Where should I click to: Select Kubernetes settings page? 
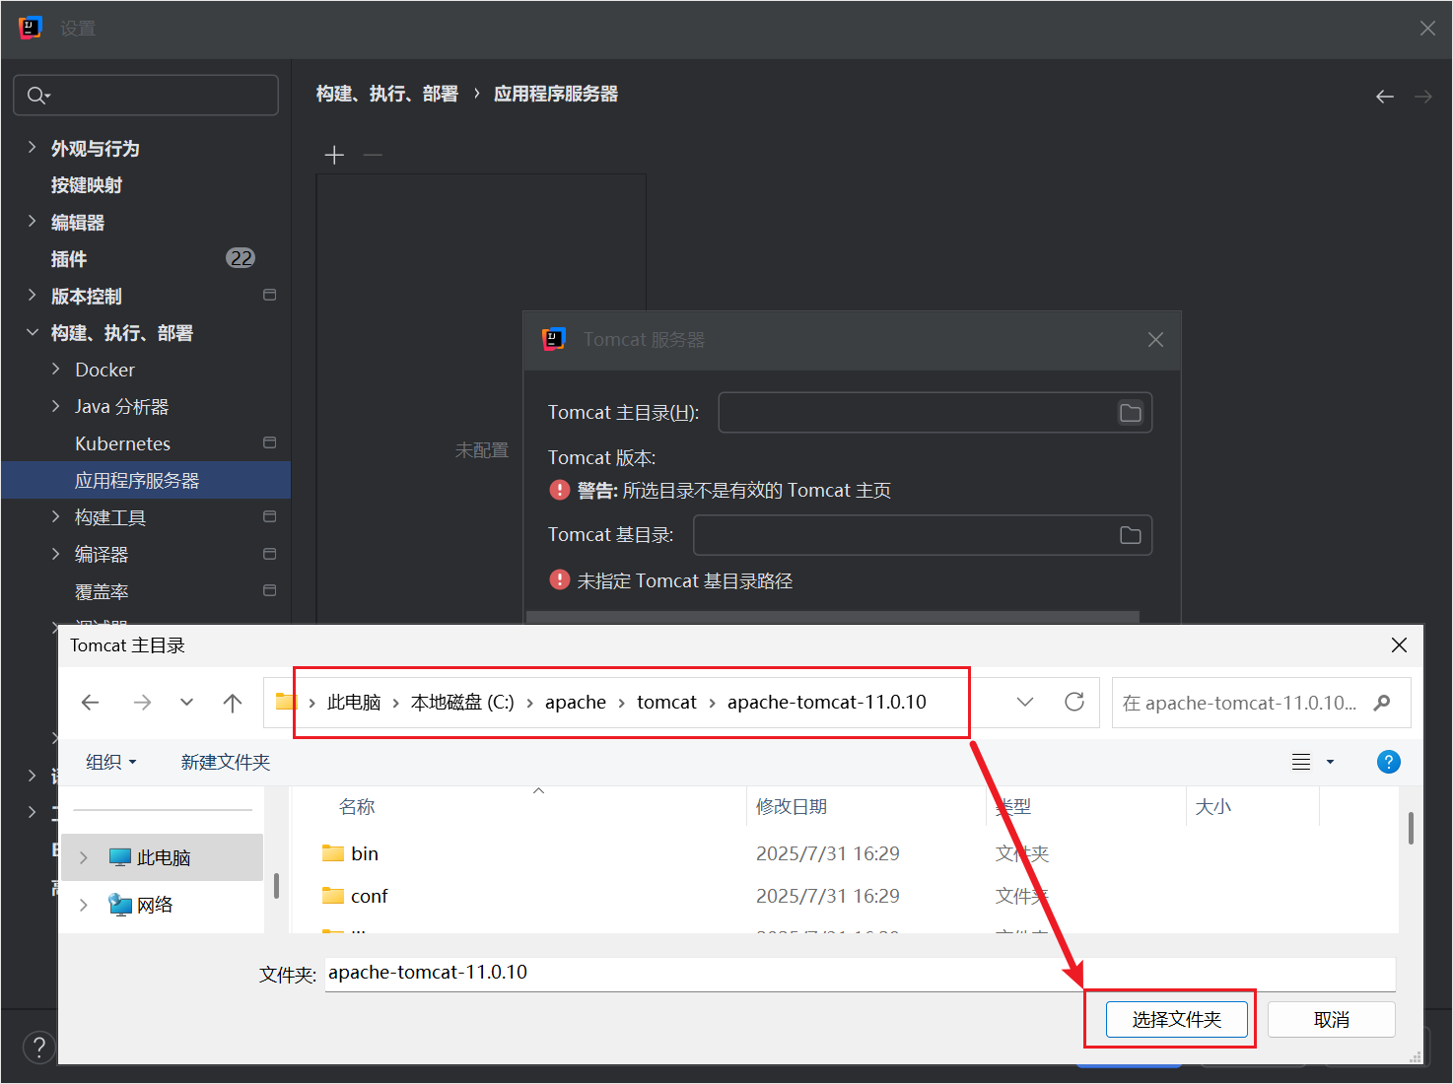[x=122, y=443]
